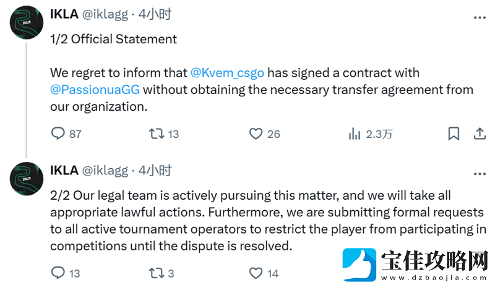
Task: Open IKLA avatar on second tweet
Action: tap(27, 179)
